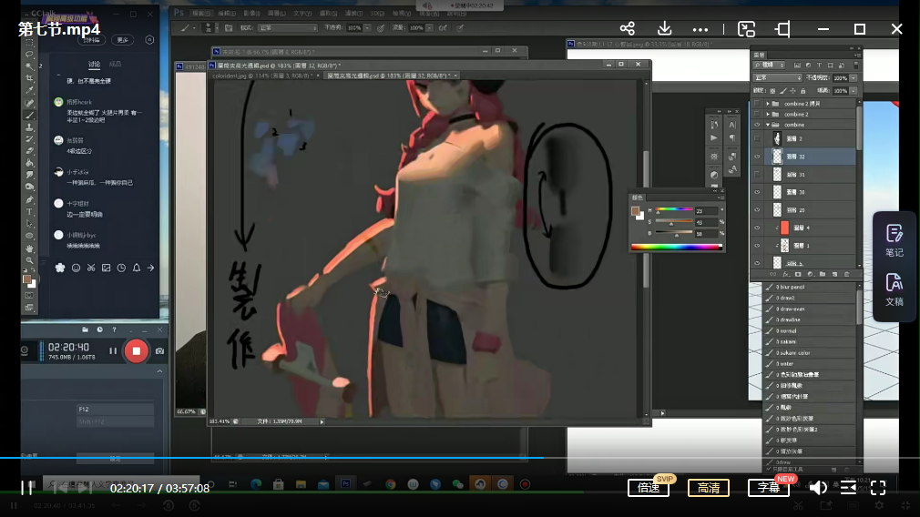Mute the video volume
The image size is (920, 517).
tap(817, 488)
